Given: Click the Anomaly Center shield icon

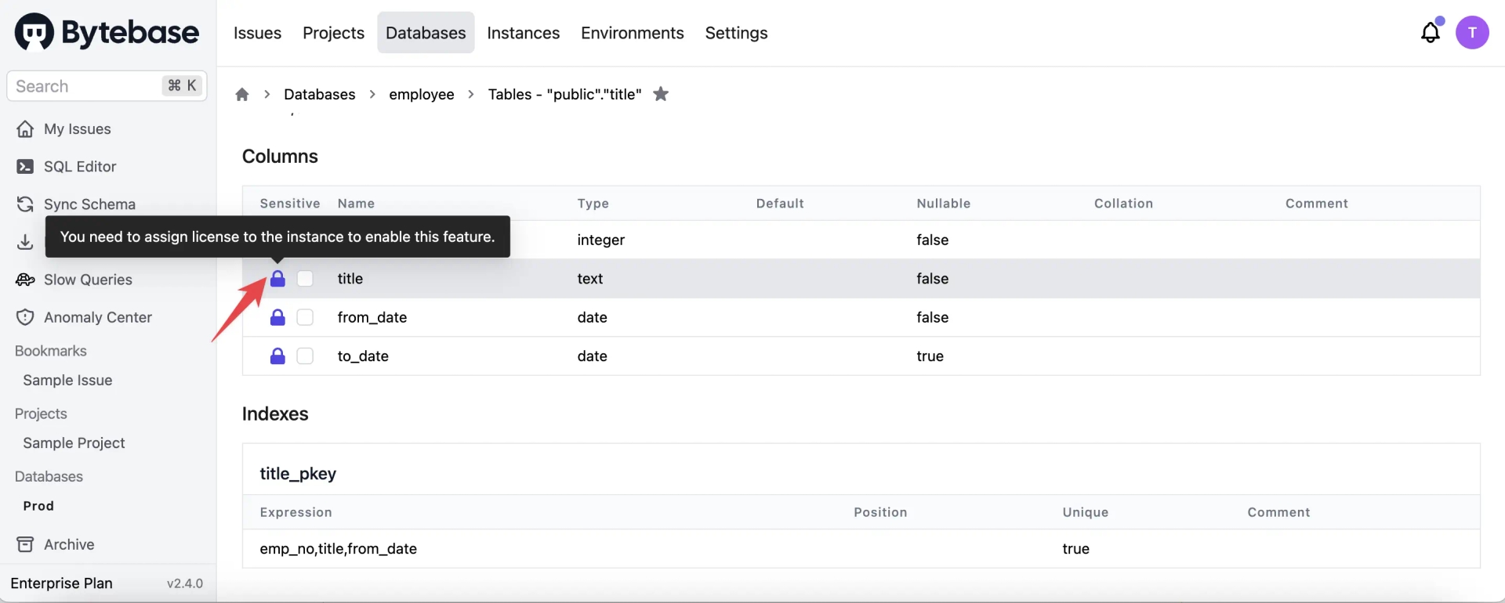Looking at the screenshot, I should pyautogui.click(x=25, y=317).
